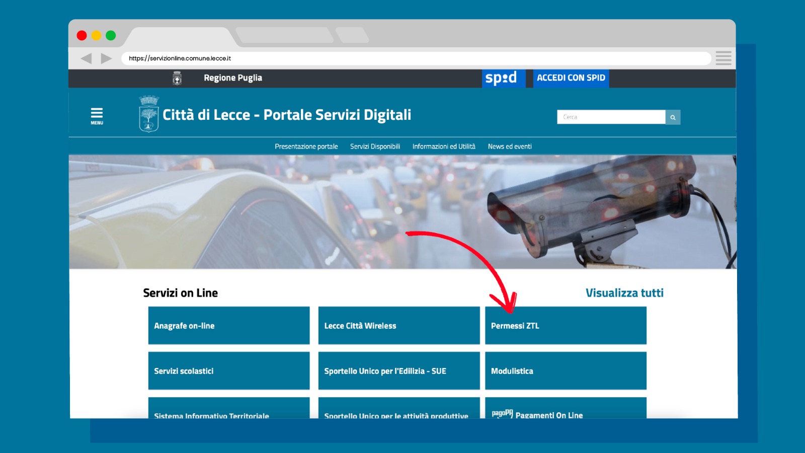
Task: Open Sistema Informativo Territoriale tile
Action: pos(229,408)
